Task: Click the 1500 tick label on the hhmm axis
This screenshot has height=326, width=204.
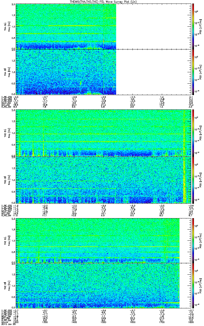Action: point(104,322)
